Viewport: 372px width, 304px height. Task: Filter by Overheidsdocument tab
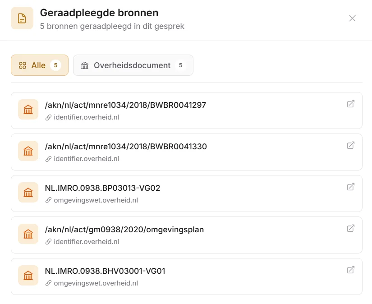point(133,65)
